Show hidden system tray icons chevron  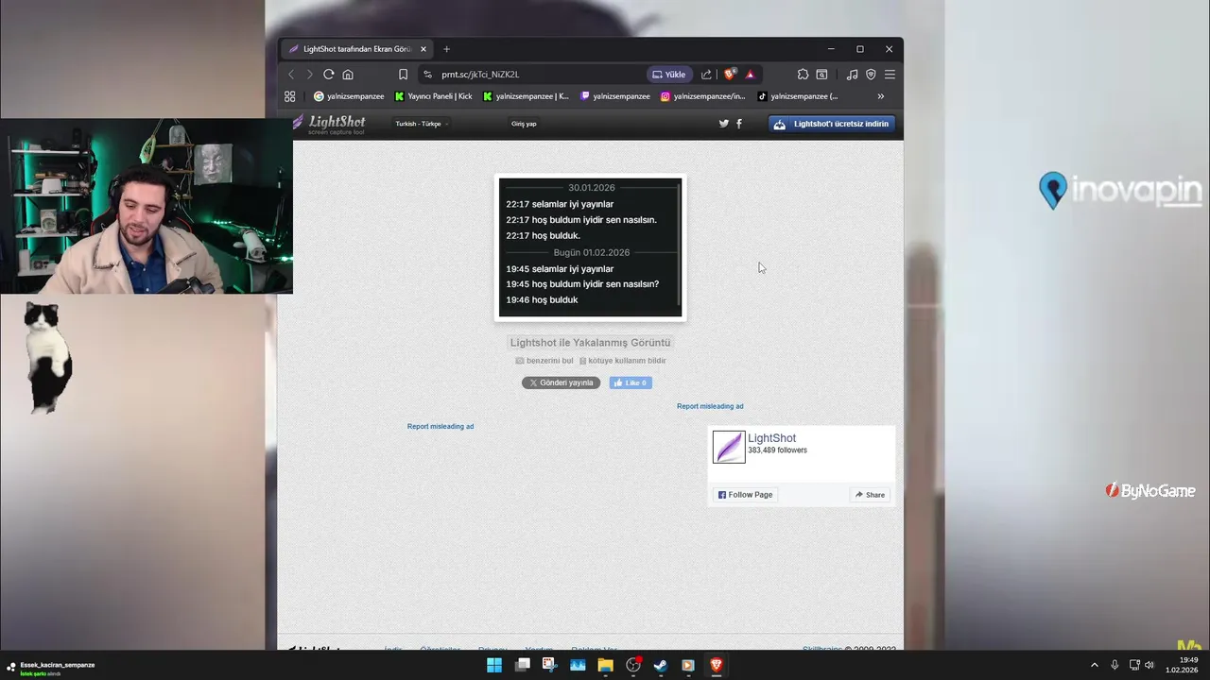pyautogui.click(x=1095, y=665)
